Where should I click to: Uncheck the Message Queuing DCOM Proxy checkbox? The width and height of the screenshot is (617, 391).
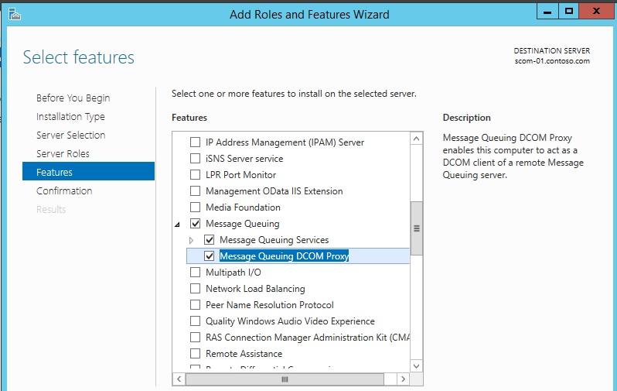point(210,256)
